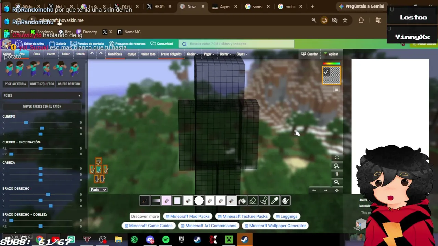The height and width of the screenshot is (246, 438).
Task: Open the color palette tool
Action: [285, 201]
